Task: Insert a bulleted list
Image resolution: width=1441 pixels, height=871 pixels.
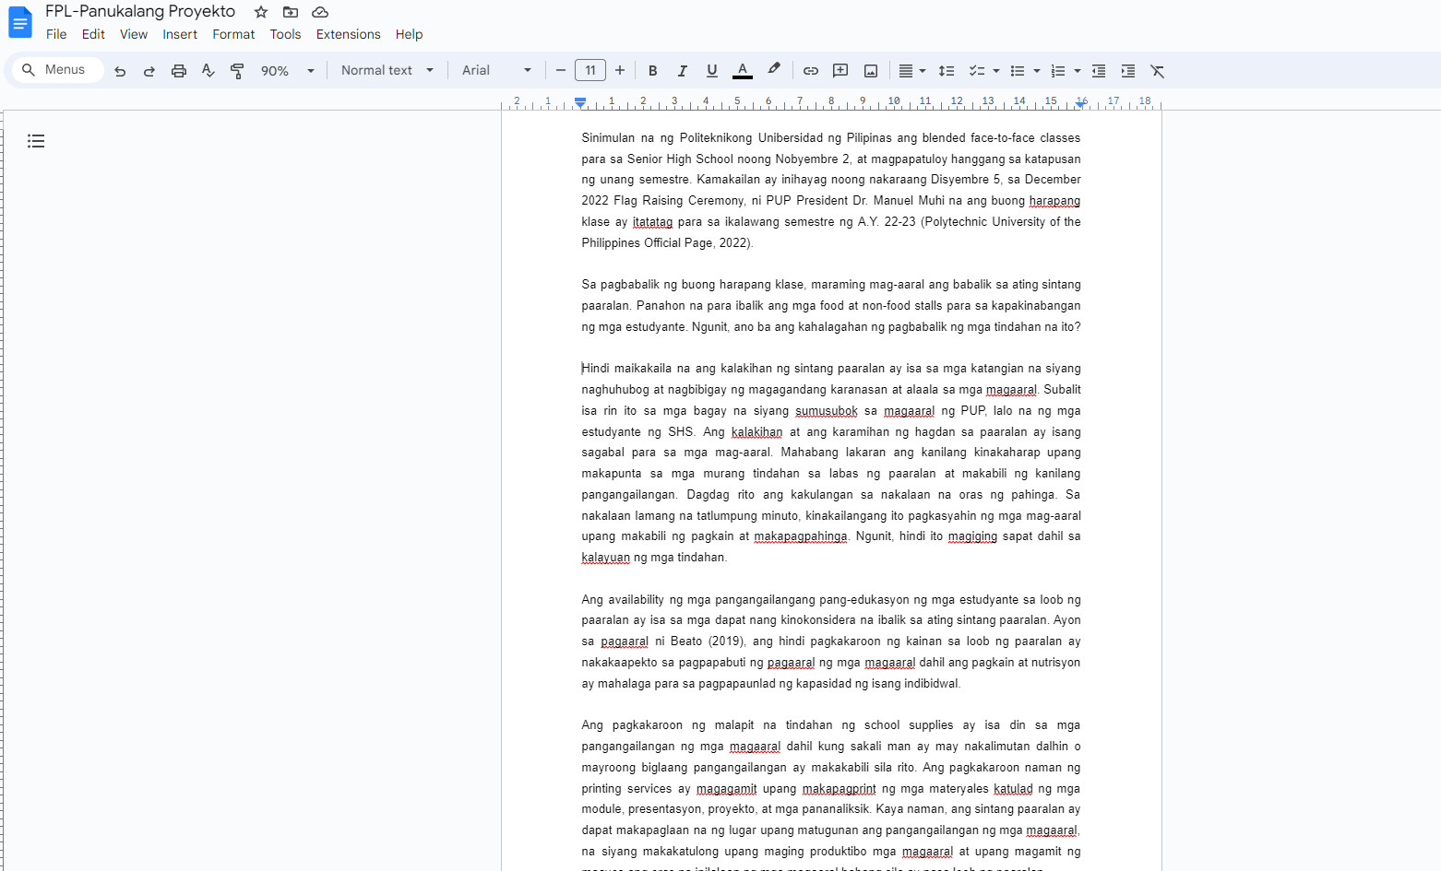Action: 1018,71
